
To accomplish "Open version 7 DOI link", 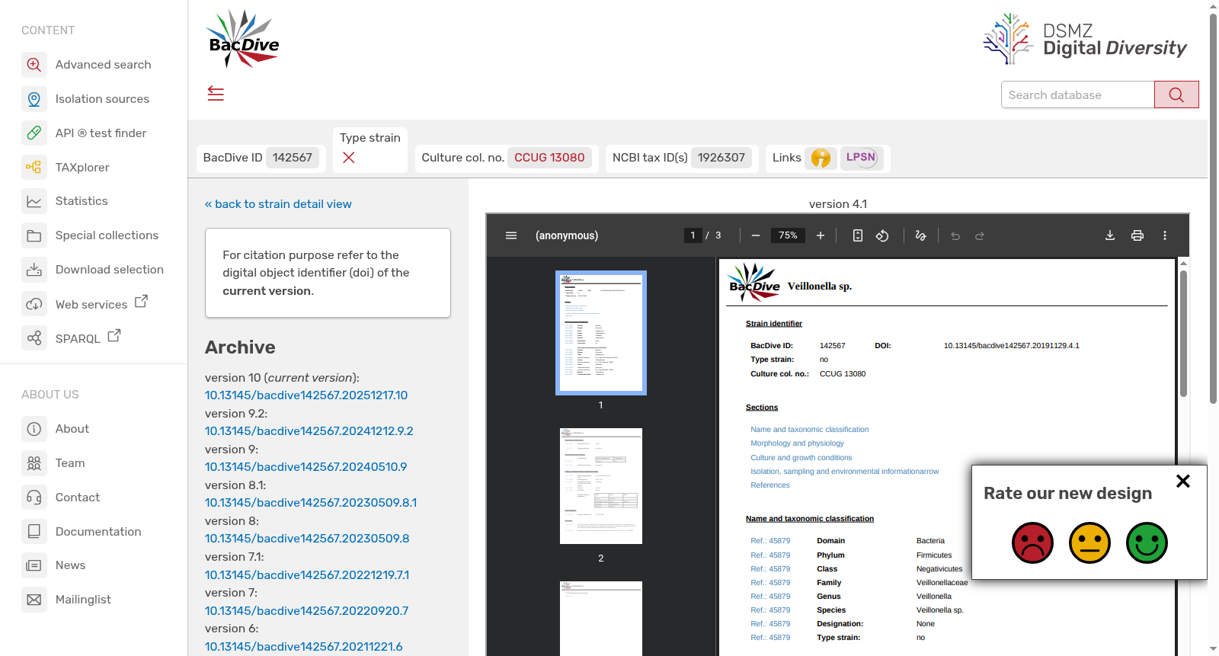I will point(307,610).
